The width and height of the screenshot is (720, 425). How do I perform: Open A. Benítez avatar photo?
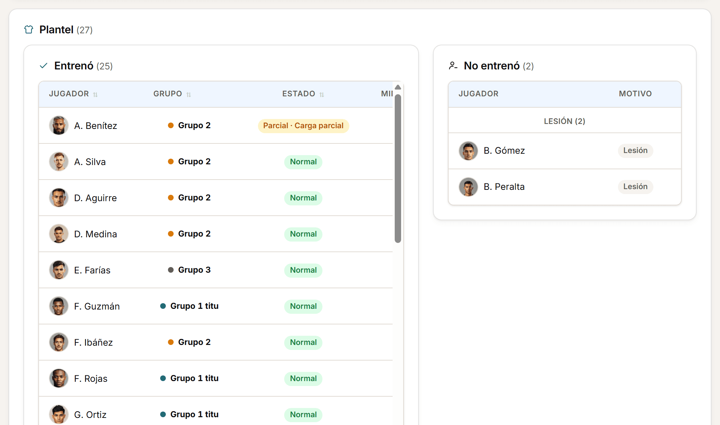click(59, 125)
